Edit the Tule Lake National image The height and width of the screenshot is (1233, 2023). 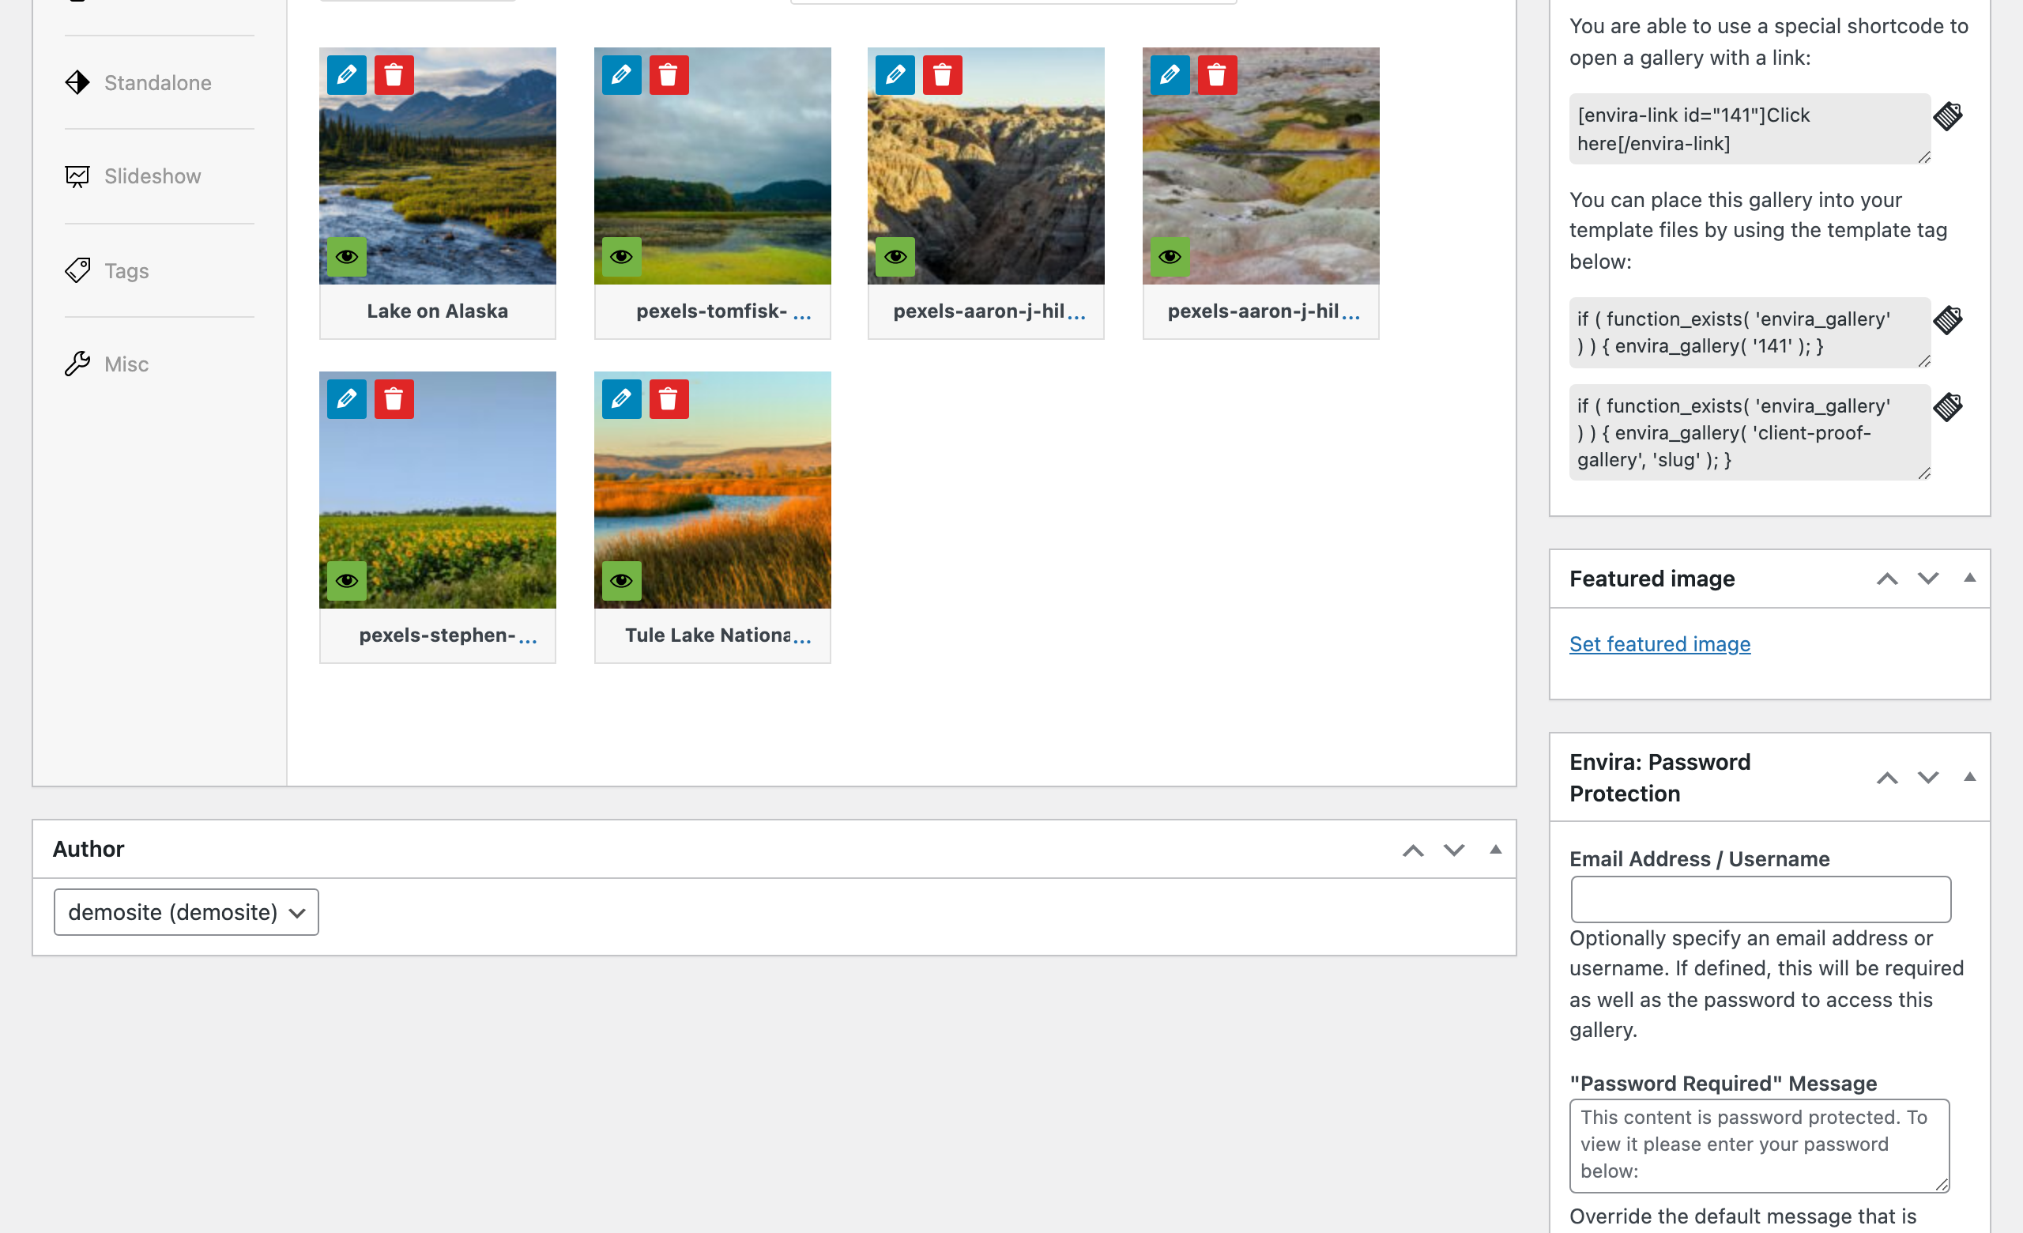click(621, 400)
